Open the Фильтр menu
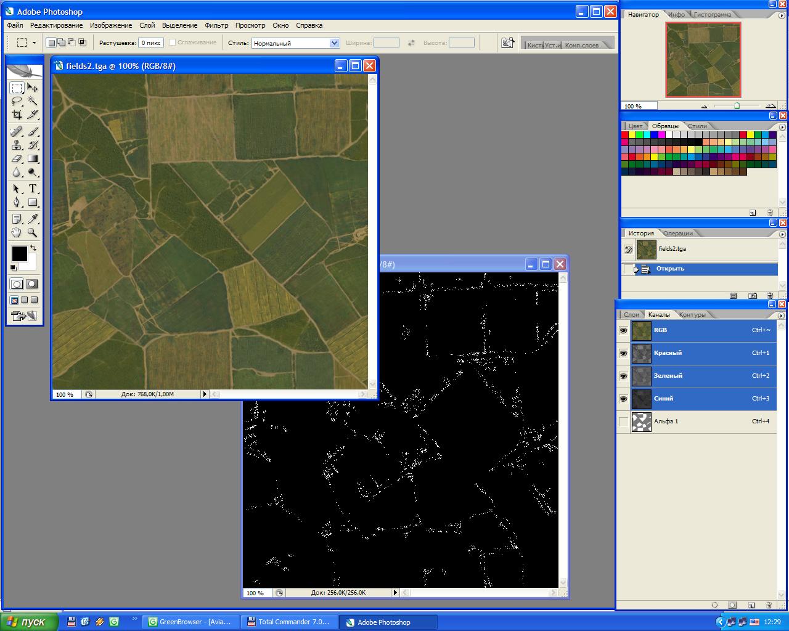The width and height of the screenshot is (789, 631). tap(216, 25)
